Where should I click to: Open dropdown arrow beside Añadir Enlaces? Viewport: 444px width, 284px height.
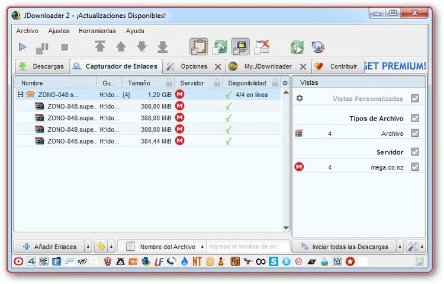pyautogui.click(x=88, y=247)
